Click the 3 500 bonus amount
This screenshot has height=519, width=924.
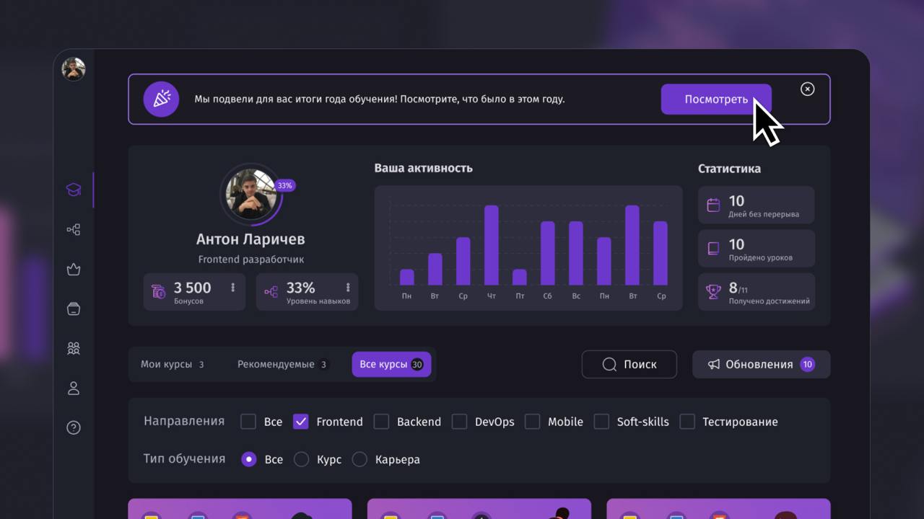pyautogui.click(x=193, y=288)
